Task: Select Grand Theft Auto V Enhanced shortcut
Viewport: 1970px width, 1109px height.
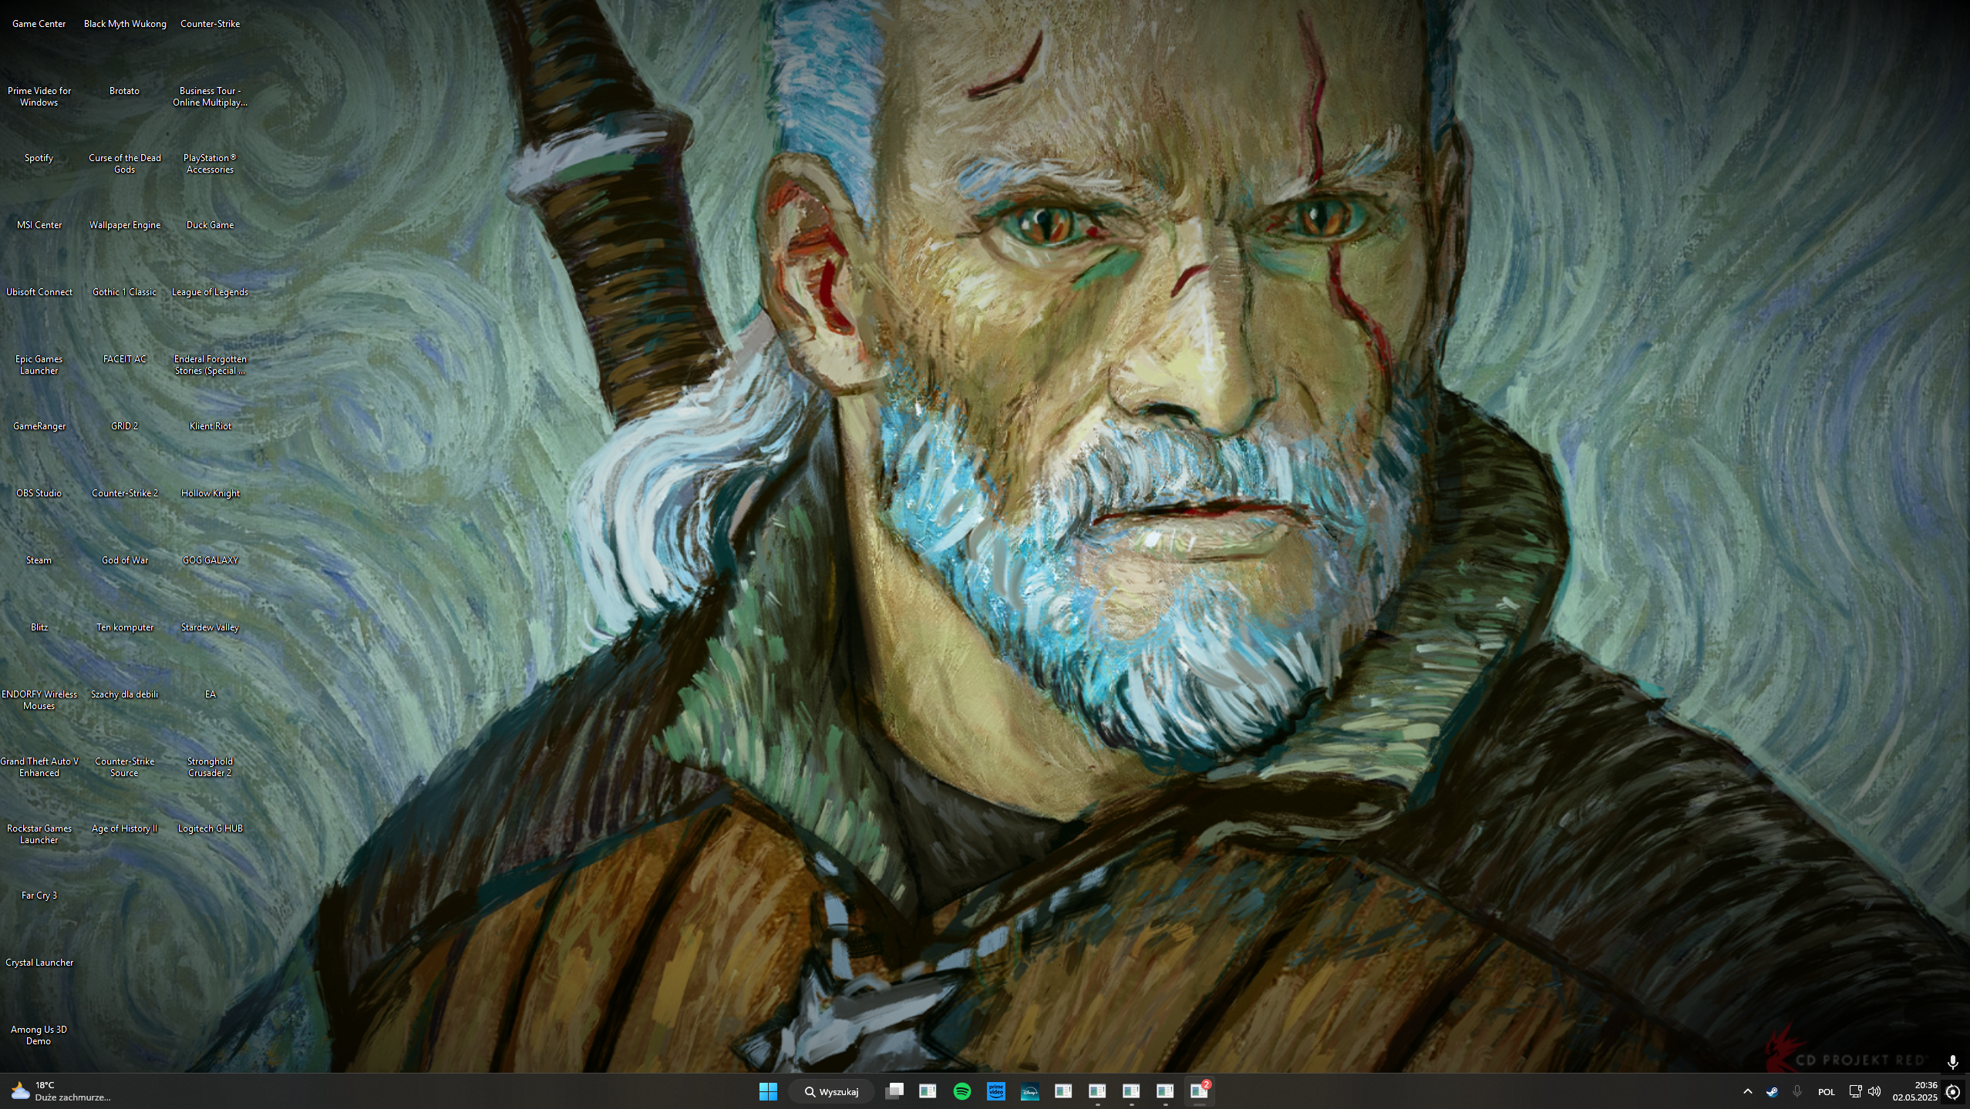Action: pyautogui.click(x=39, y=767)
